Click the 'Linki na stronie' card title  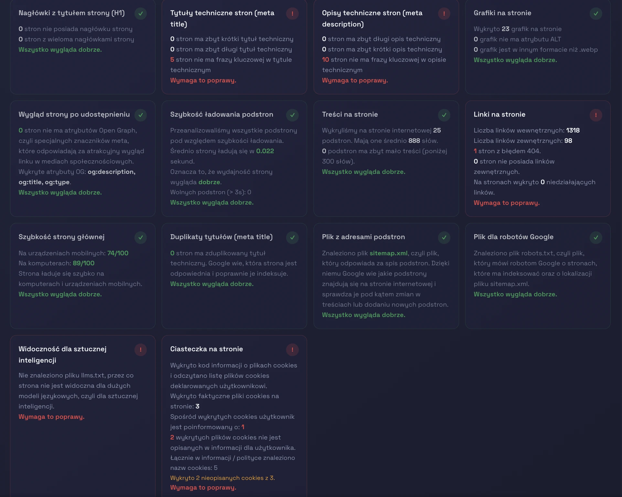499,114
